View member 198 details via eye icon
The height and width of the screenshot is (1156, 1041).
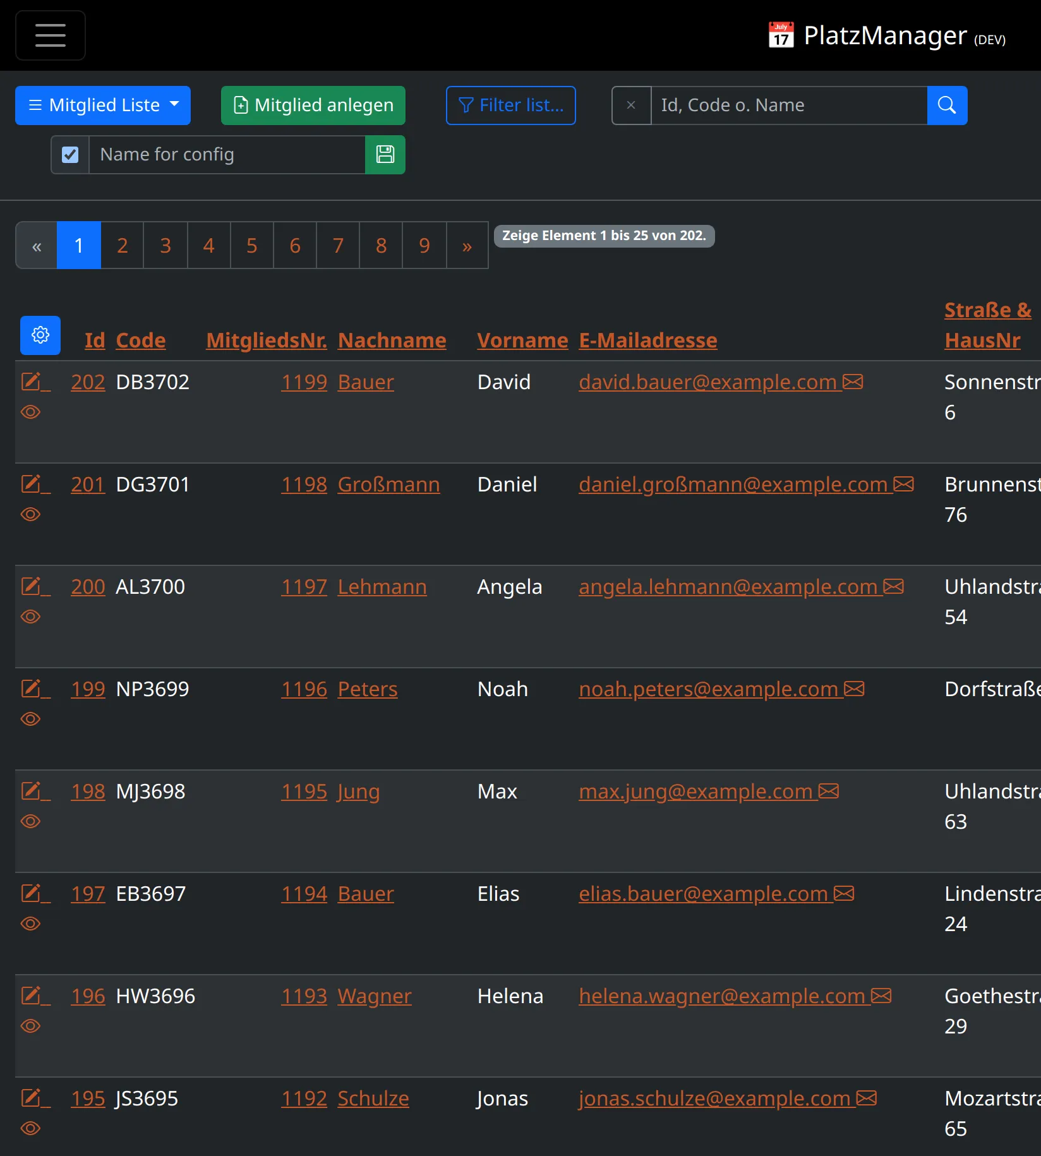tap(30, 821)
